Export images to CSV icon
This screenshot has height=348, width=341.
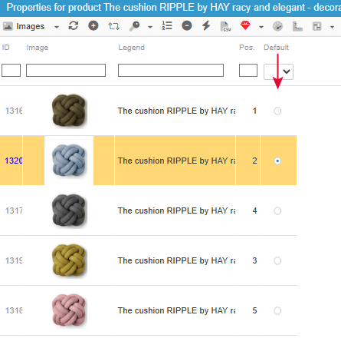[225, 26]
